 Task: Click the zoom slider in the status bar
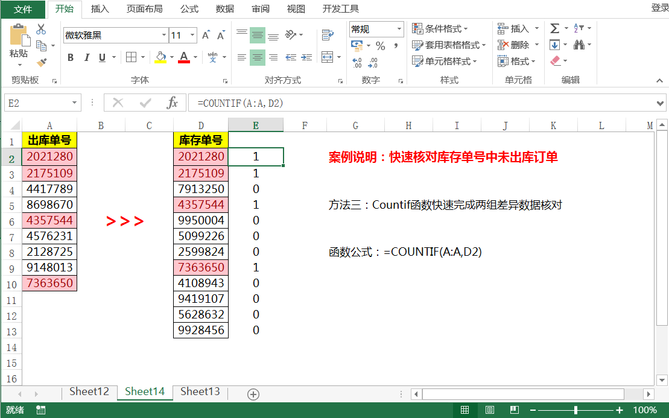click(x=576, y=410)
